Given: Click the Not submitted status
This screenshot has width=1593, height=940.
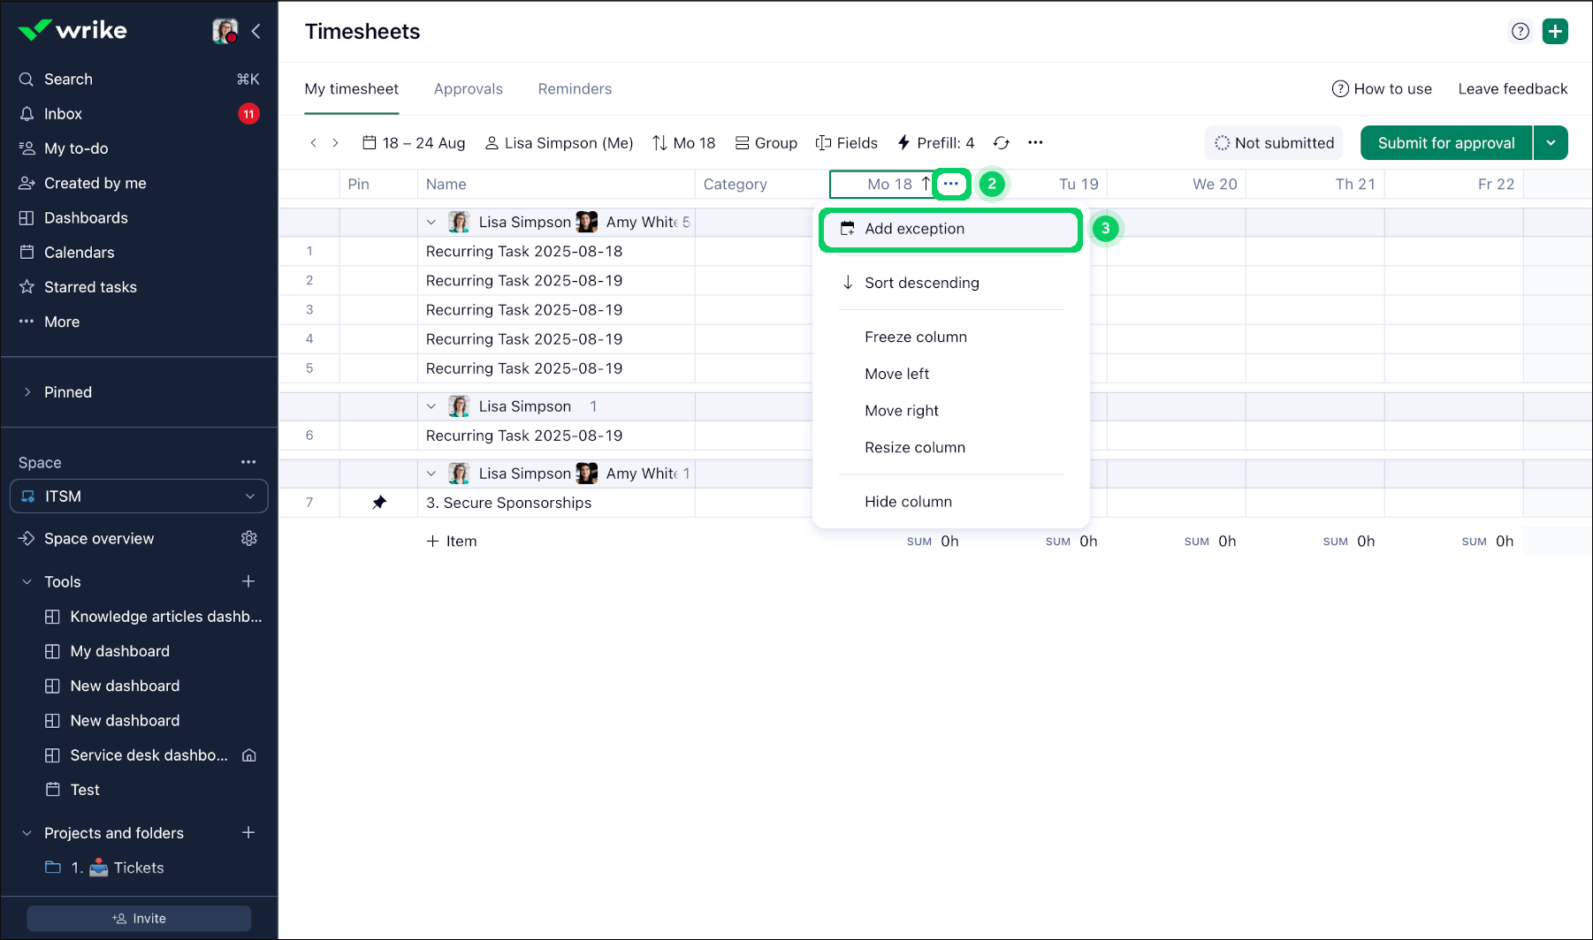Looking at the screenshot, I should pos(1274,143).
